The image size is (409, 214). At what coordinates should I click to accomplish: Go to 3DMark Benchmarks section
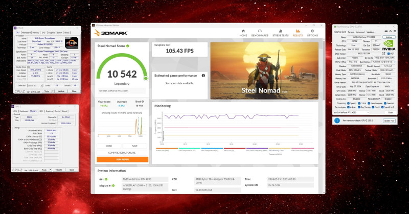tap(260, 33)
